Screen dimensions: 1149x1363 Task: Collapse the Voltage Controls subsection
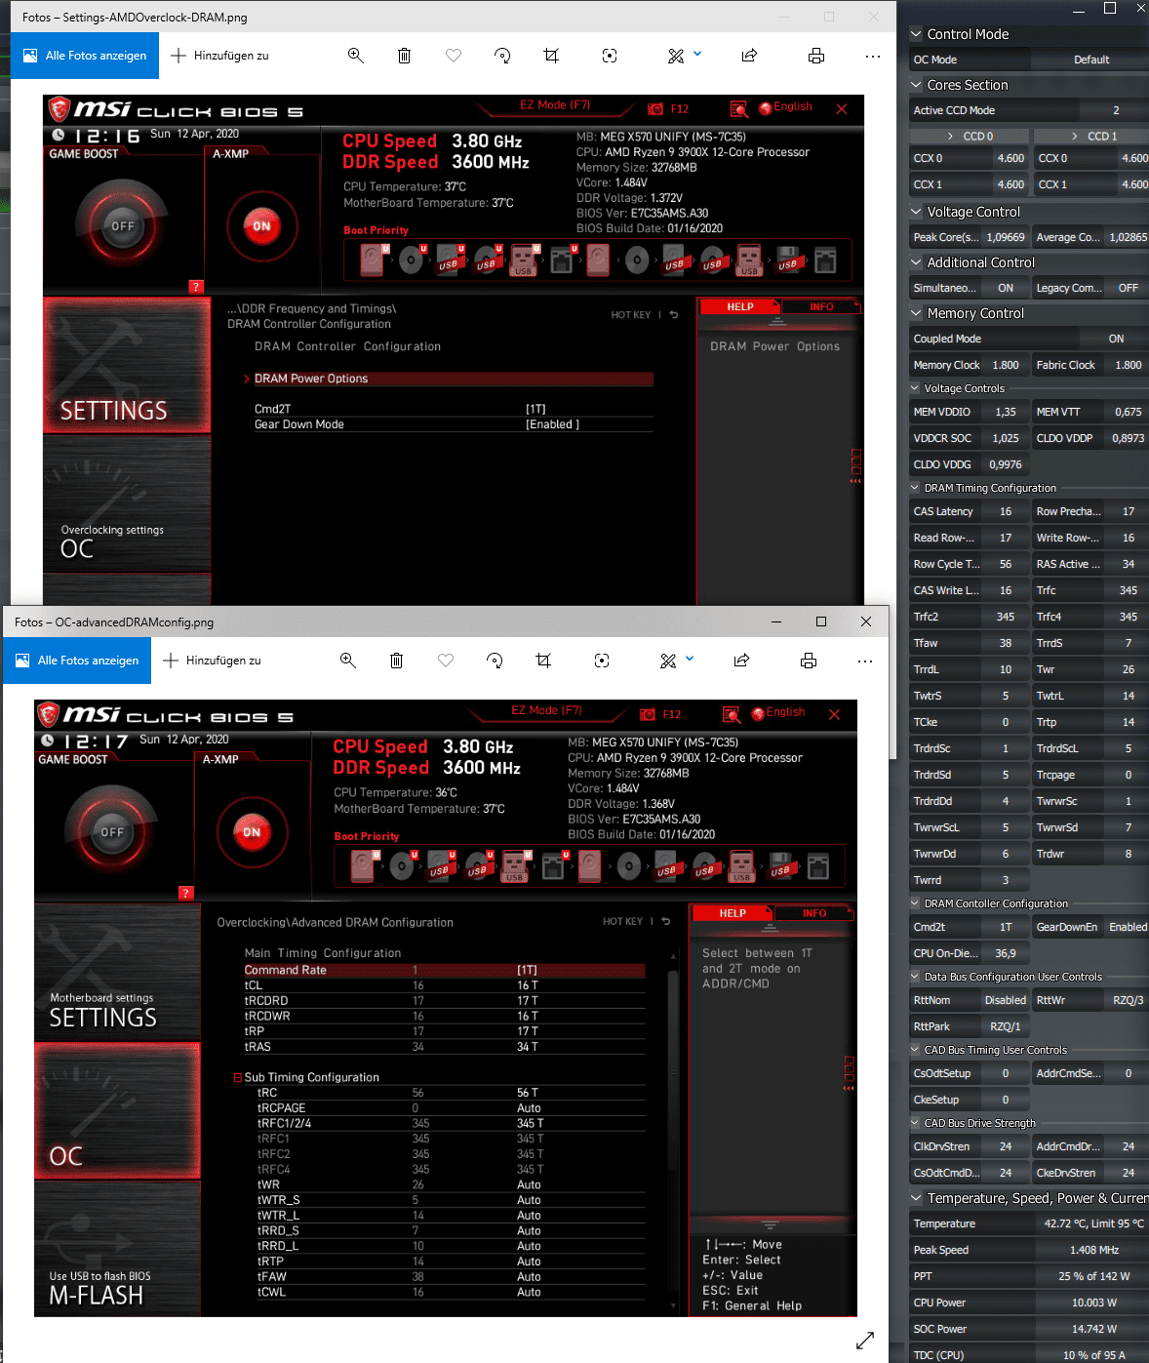(x=915, y=388)
